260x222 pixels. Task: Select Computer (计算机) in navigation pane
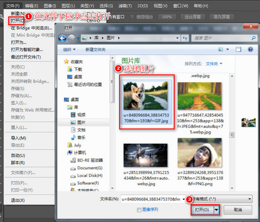coord(77,153)
